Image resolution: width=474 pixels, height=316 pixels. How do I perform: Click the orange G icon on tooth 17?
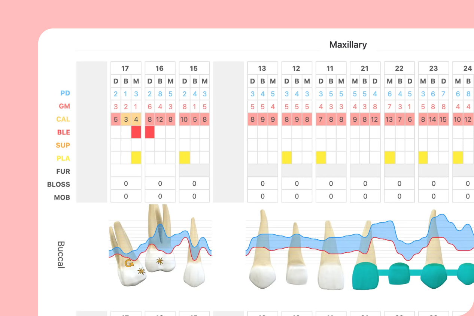click(129, 264)
